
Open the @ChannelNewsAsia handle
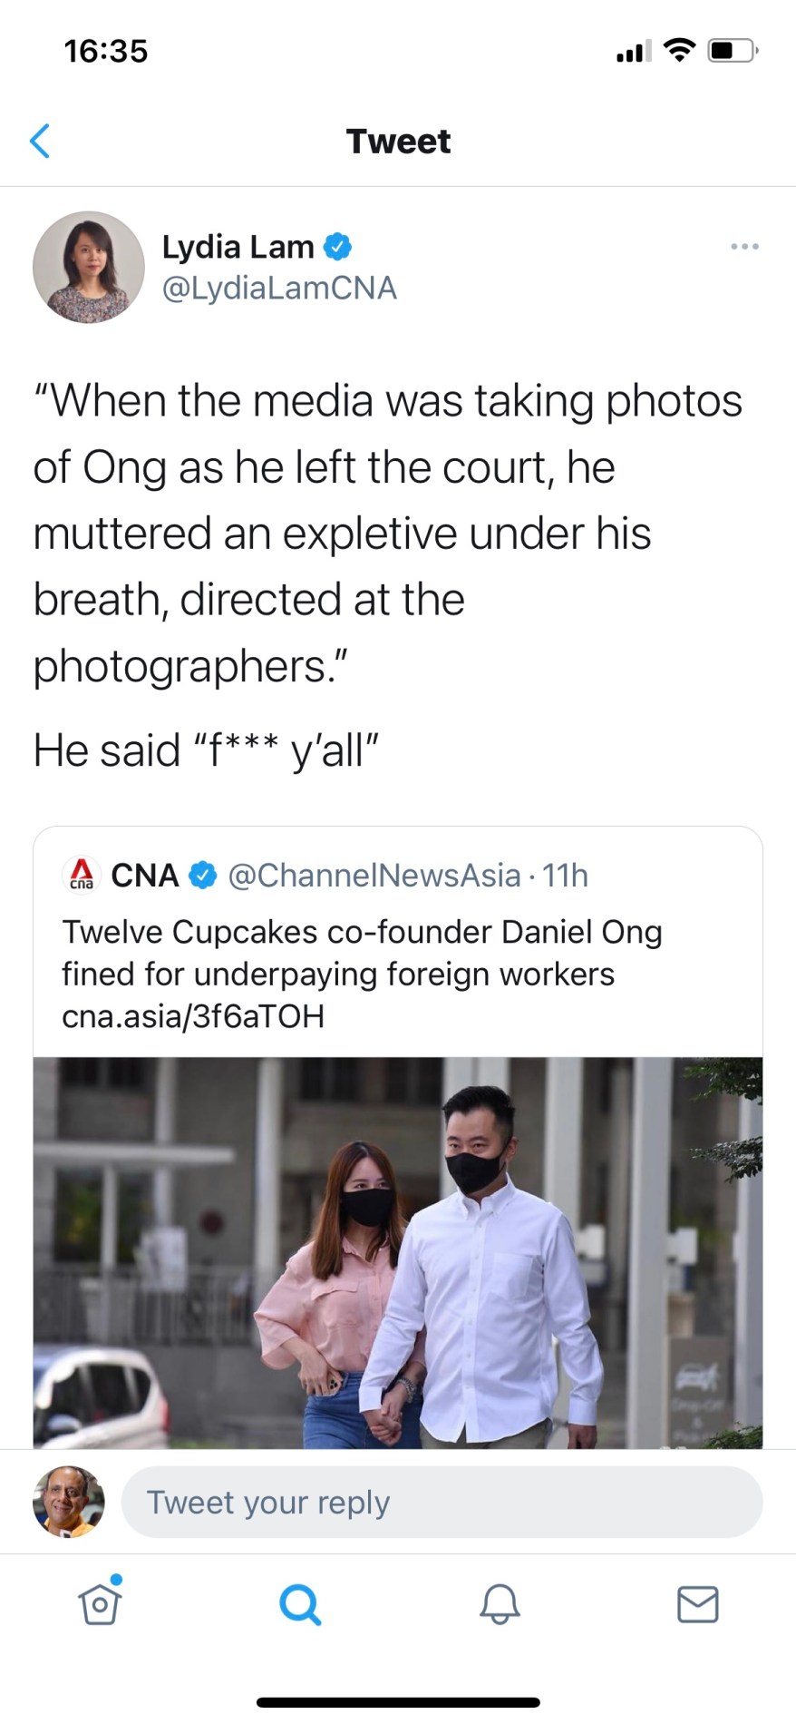(x=374, y=876)
